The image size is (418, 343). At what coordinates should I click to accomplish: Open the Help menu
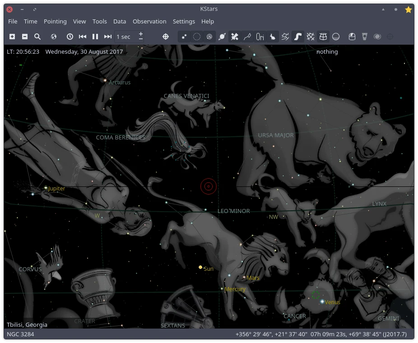click(x=207, y=21)
